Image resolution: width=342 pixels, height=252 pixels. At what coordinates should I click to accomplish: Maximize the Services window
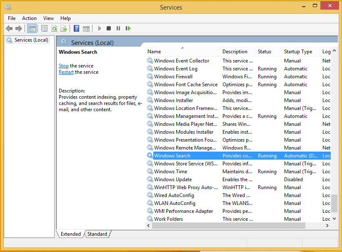[315, 6]
